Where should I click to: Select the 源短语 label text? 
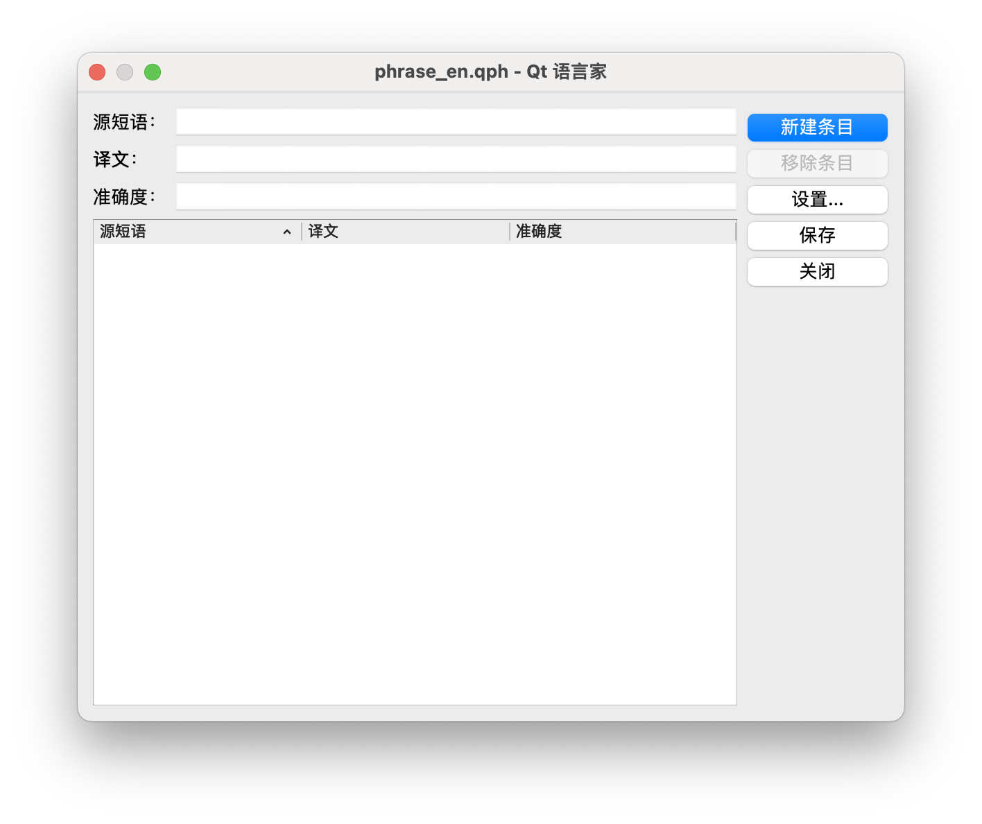coord(121,121)
